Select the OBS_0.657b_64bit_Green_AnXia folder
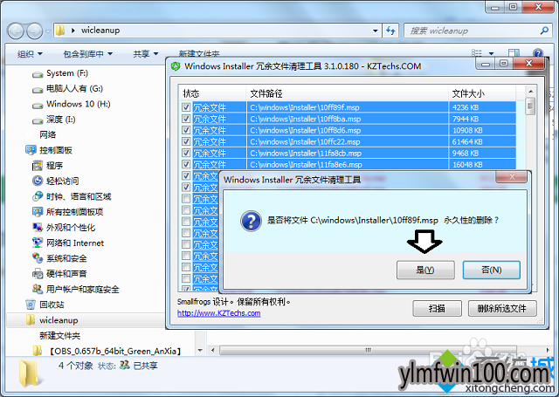 tap(115, 352)
